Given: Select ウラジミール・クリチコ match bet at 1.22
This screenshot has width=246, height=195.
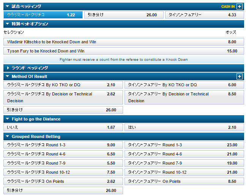Looking at the screenshot, I should pyautogui.click(x=43, y=15).
